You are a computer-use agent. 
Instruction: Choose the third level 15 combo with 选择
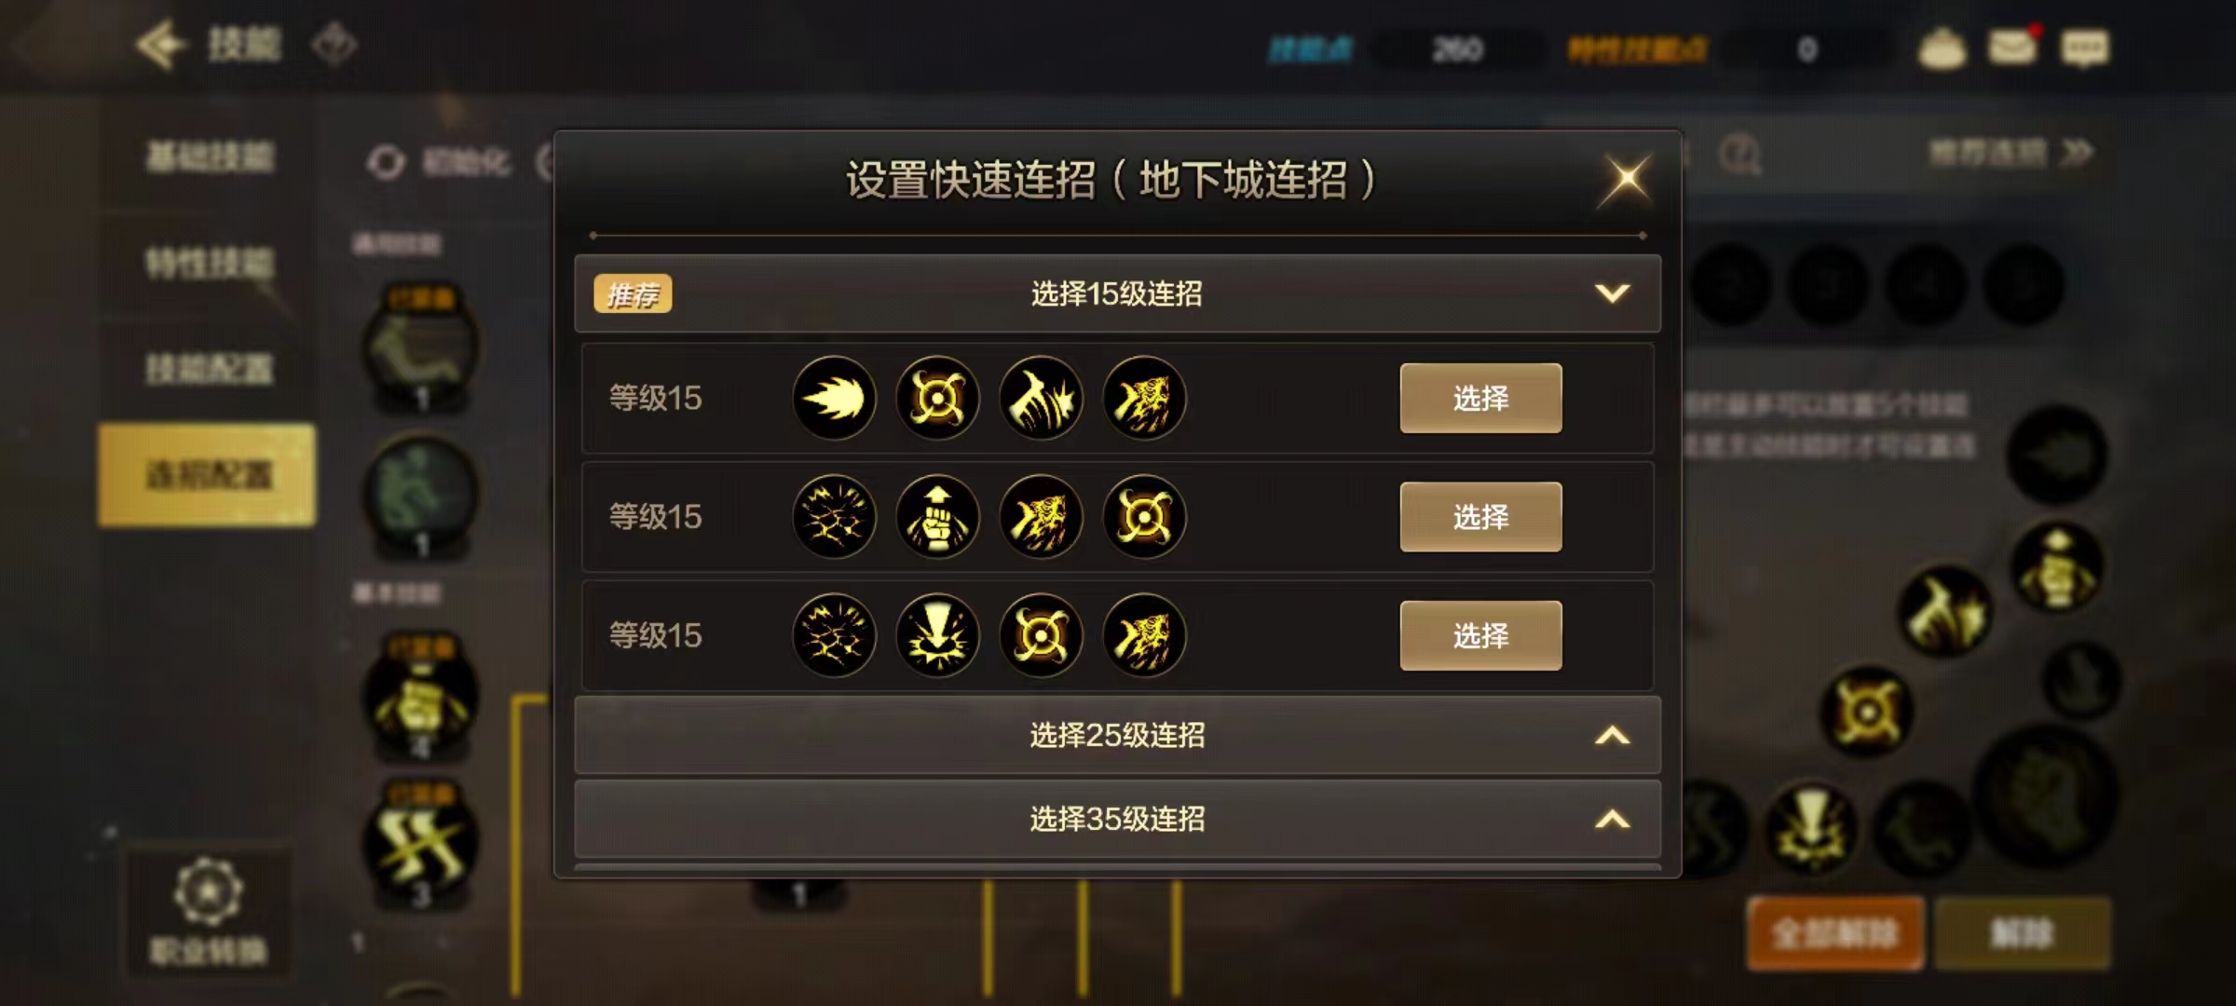pyautogui.click(x=1480, y=635)
